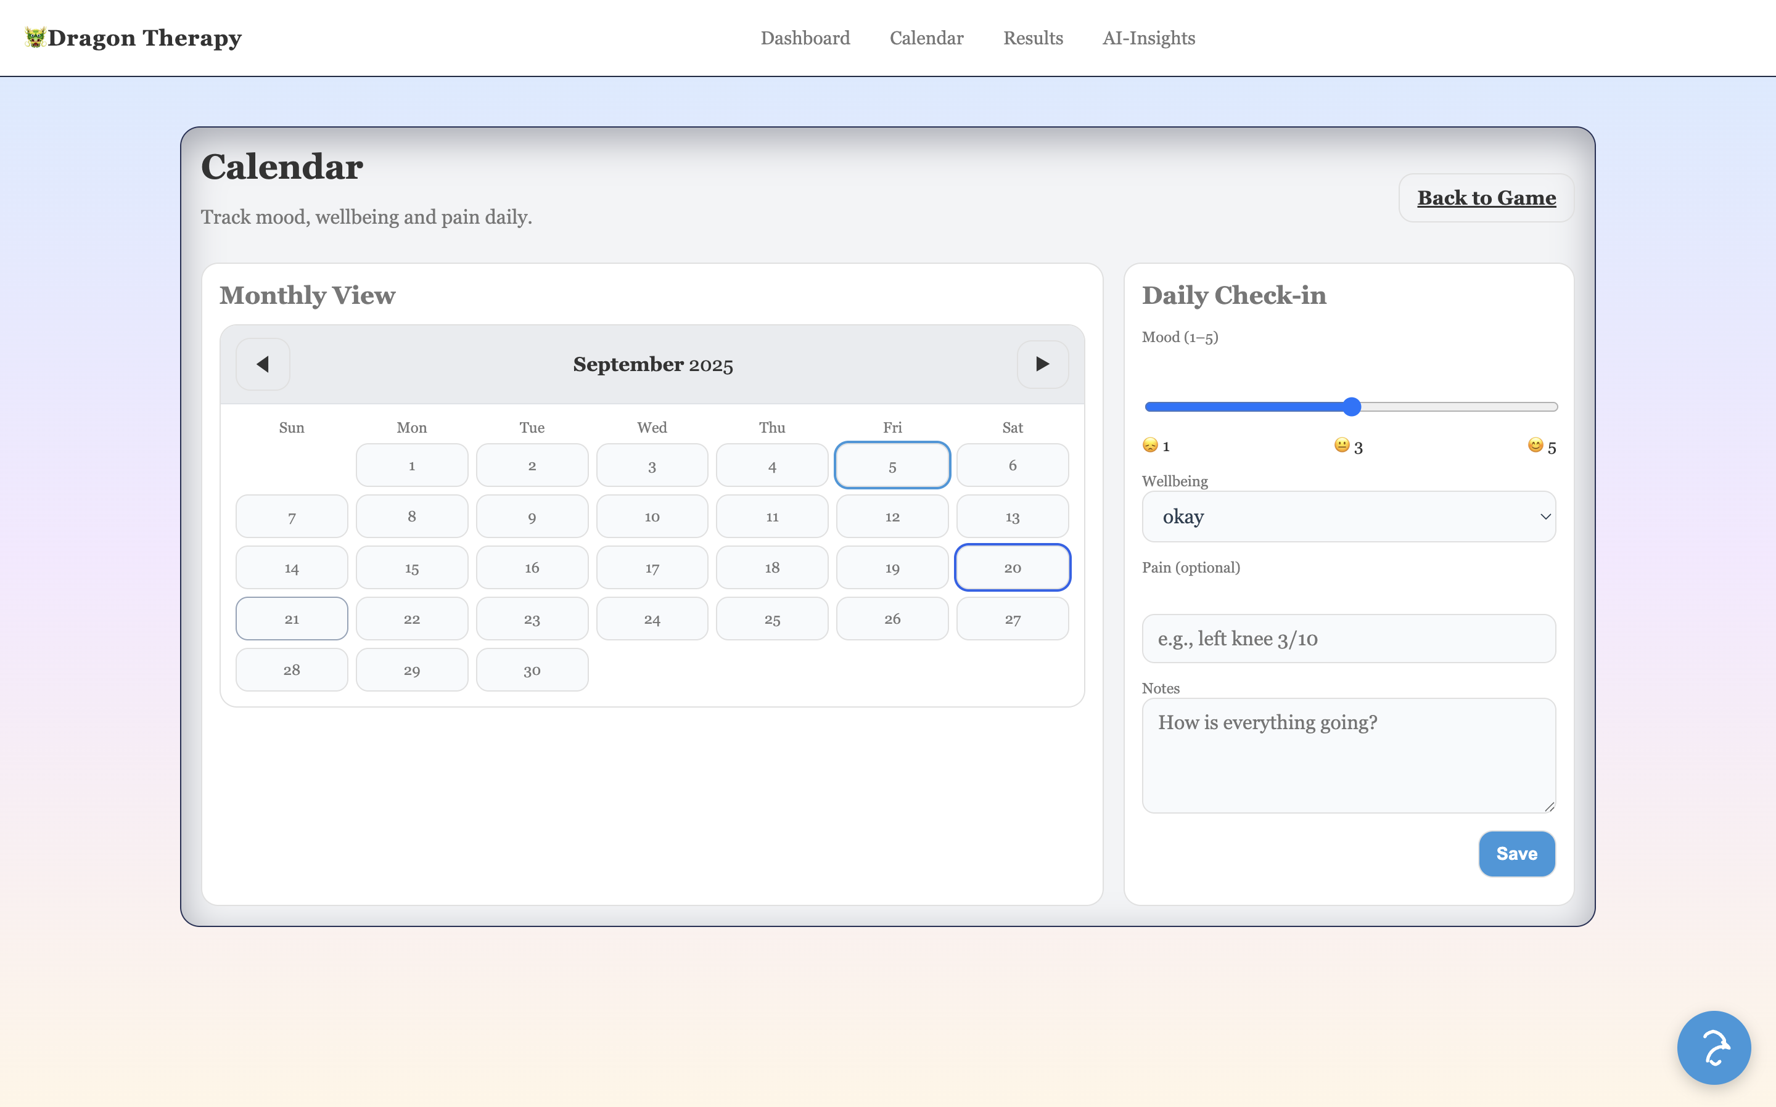Go to previous month arrow
The image size is (1776, 1107).
(263, 364)
